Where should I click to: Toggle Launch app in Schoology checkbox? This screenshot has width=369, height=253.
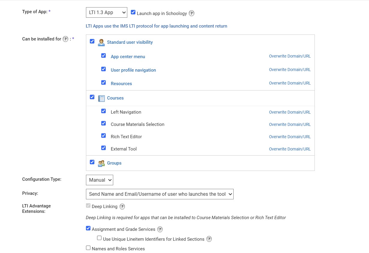[x=133, y=12]
